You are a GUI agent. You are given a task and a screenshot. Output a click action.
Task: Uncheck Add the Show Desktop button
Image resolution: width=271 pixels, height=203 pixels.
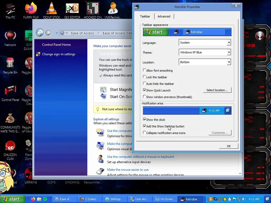(x=144, y=126)
